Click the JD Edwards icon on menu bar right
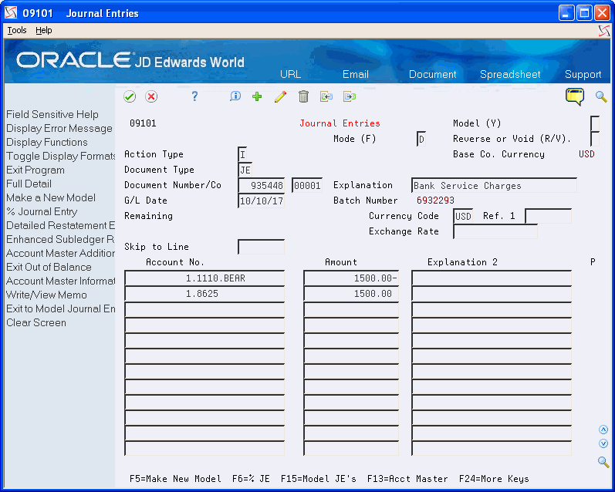The height and width of the screenshot is (492, 615). coord(604,31)
